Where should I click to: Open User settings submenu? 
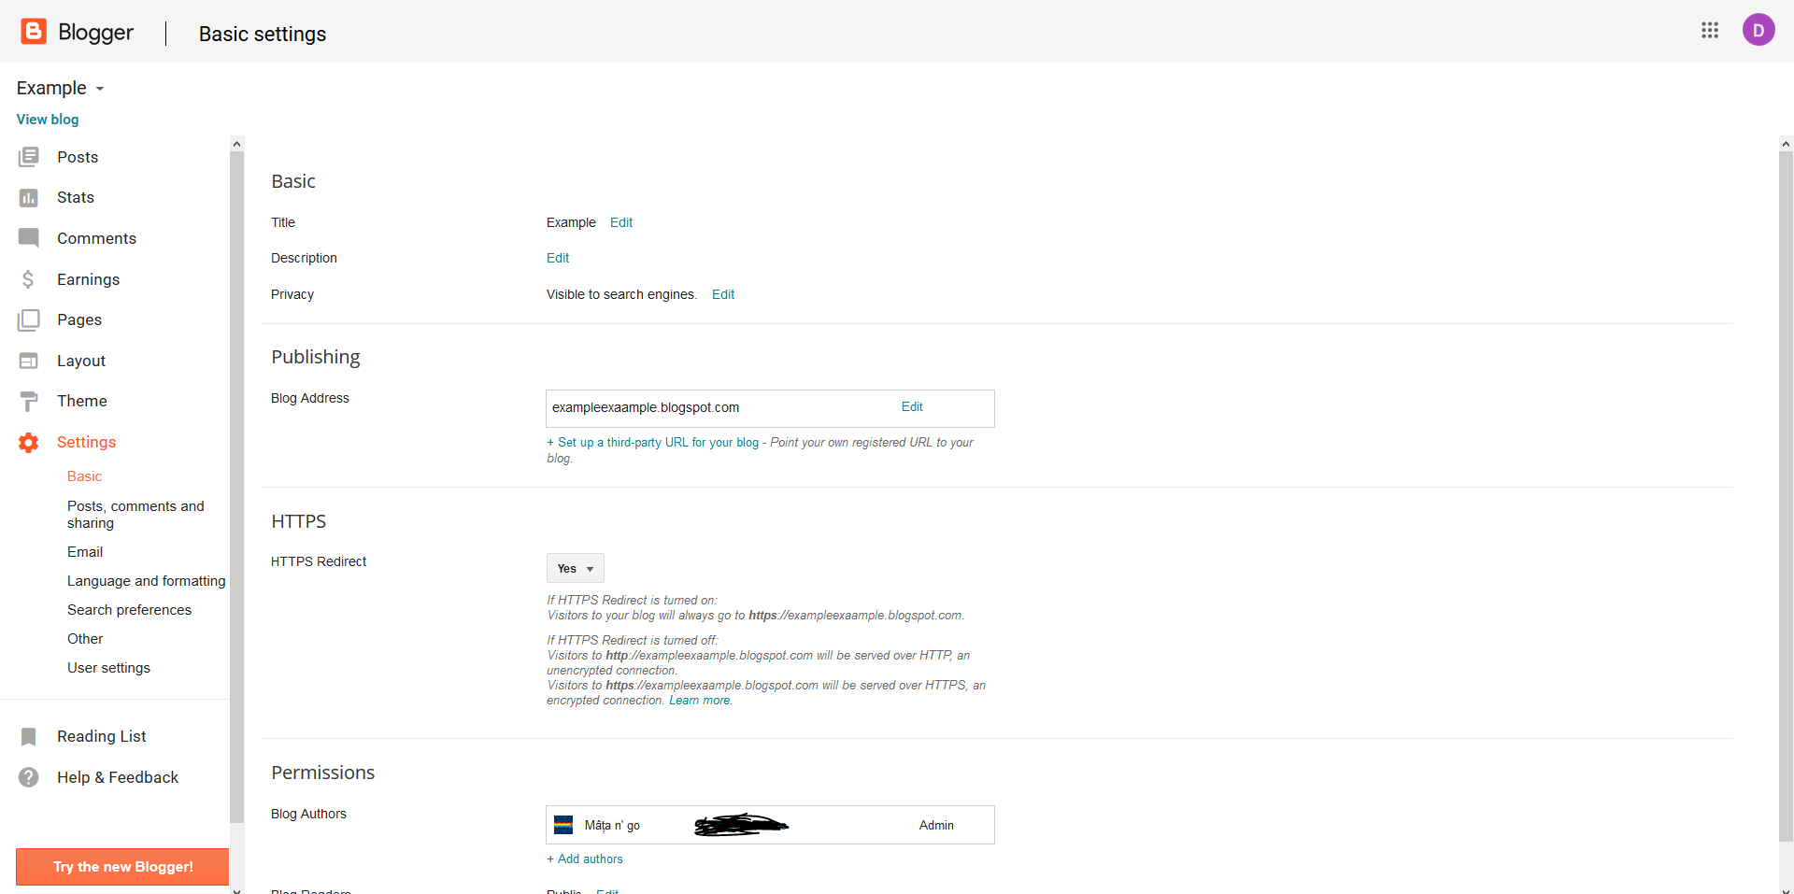pos(108,668)
